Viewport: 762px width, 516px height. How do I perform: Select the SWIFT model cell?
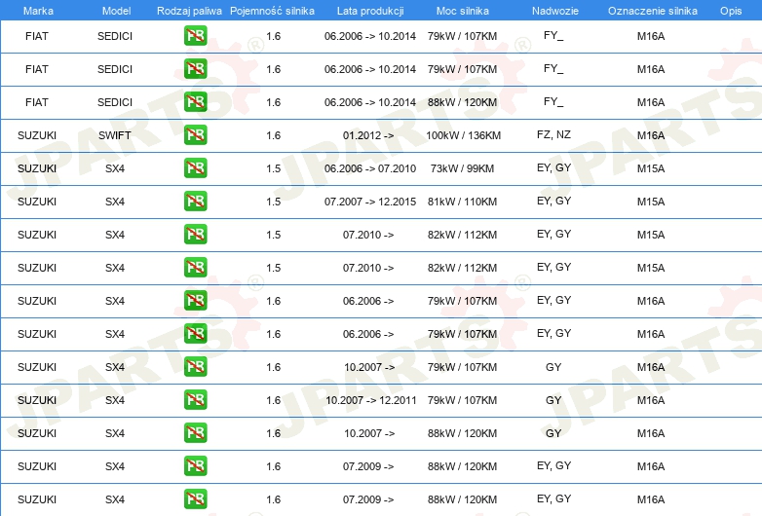tap(115, 135)
